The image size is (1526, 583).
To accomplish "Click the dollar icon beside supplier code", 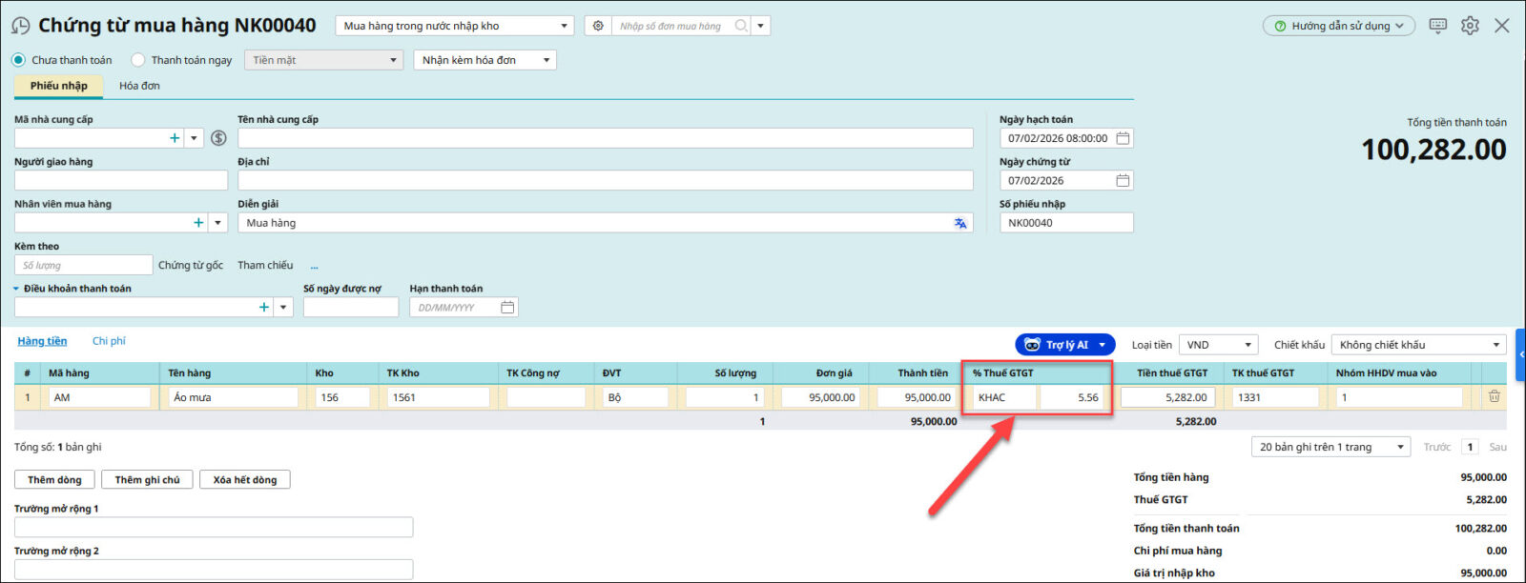I will [218, 138].
